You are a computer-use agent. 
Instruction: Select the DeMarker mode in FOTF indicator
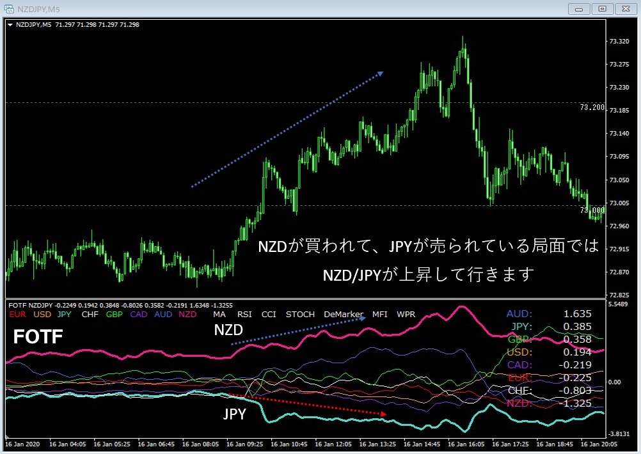344,314
